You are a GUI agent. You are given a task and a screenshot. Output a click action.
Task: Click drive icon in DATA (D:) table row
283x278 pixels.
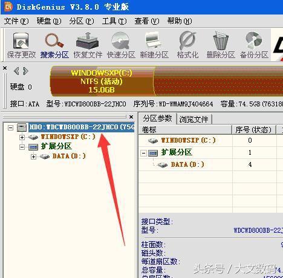pos(163,165)
